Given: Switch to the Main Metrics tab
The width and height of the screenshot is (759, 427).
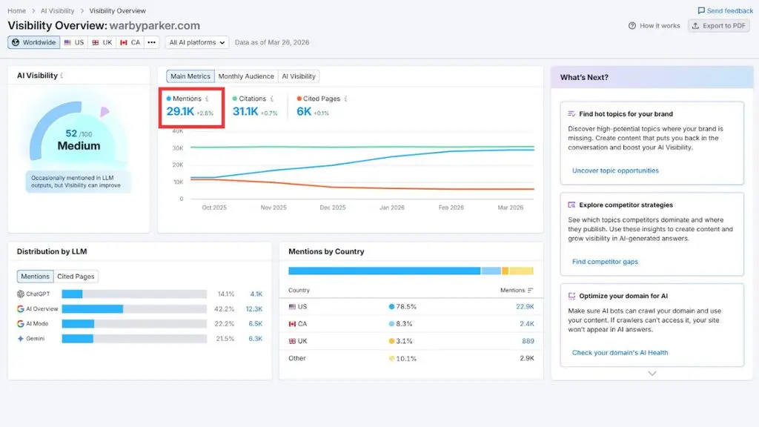Looking at the screenshot, I should pos(190,76).
